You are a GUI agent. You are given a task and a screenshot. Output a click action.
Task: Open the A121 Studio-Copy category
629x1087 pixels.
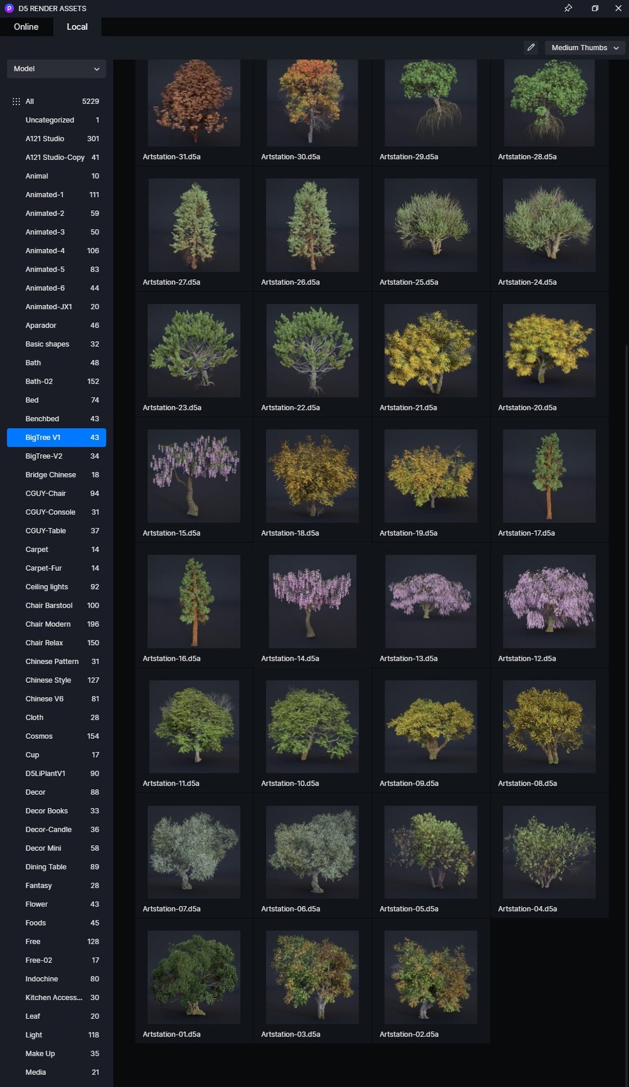56,158
